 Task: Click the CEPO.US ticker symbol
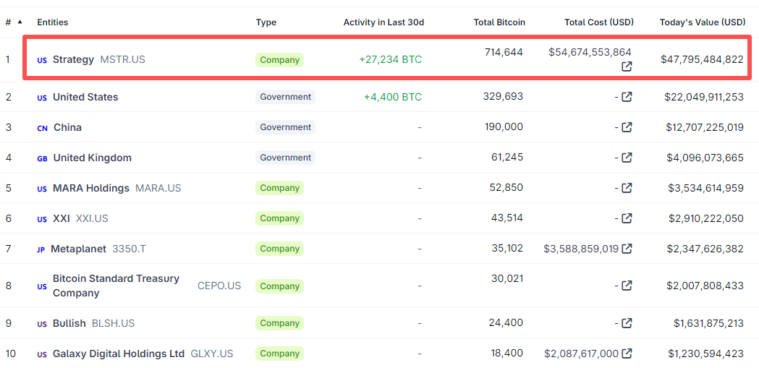click(x=219, y=286)
